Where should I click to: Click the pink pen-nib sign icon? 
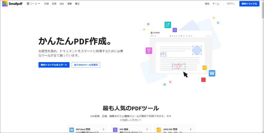tap(149, 51)
